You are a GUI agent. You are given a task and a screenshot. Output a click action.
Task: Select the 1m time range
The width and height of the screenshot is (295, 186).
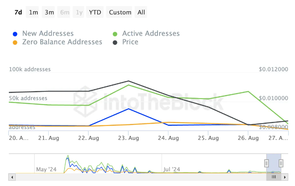click(33, 12)
